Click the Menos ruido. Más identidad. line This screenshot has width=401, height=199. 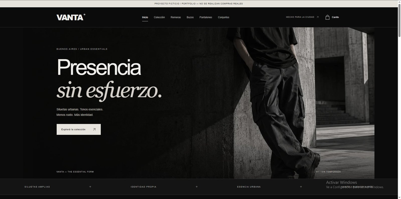point(75,115)
